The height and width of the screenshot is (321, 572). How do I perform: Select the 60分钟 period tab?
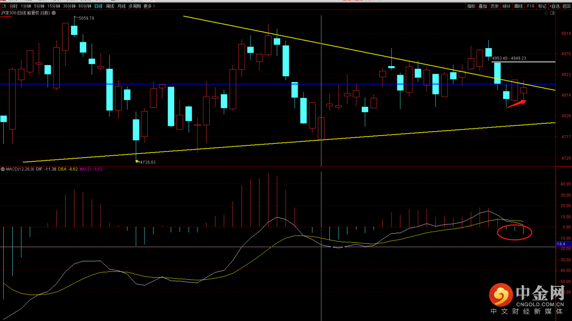click(84, 6)
